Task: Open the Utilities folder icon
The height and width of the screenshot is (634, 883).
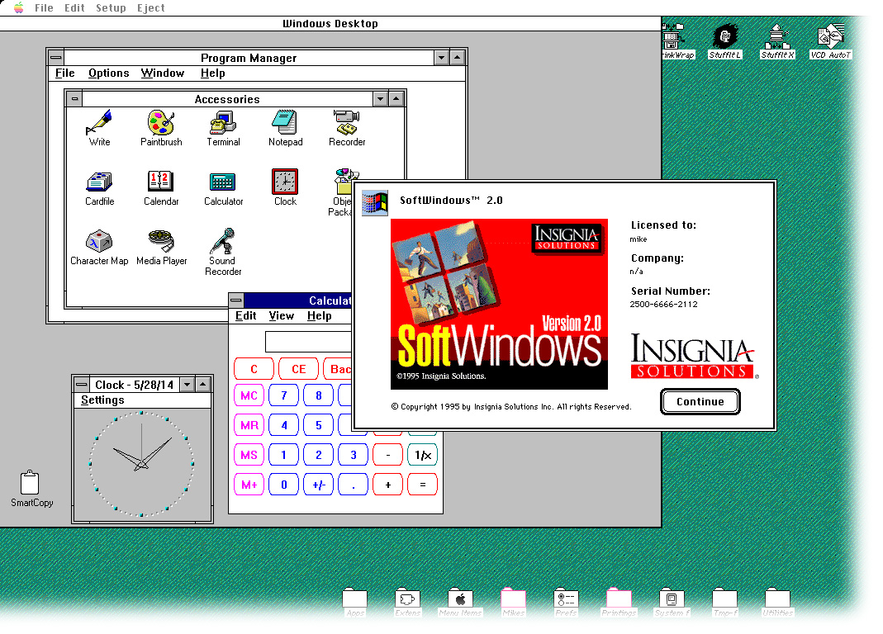Action: (x=777, y=598)
